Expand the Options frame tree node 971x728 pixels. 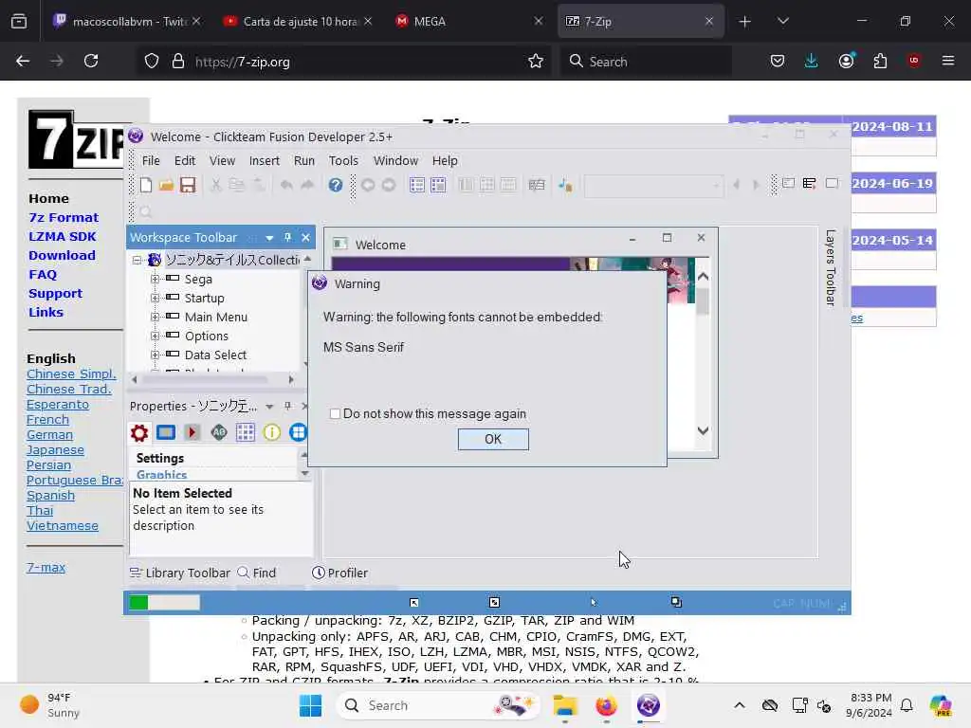(155, 337)
